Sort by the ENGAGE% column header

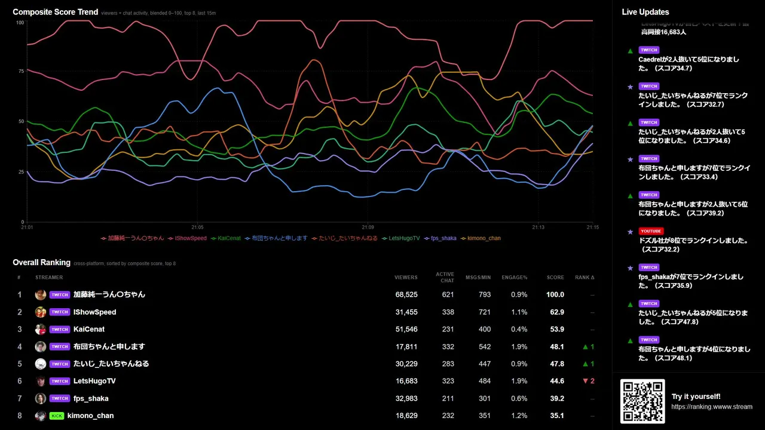click(515, 278)
